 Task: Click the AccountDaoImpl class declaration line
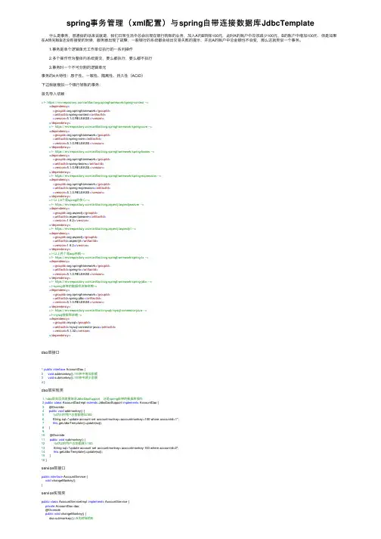[x=101, y=402]
